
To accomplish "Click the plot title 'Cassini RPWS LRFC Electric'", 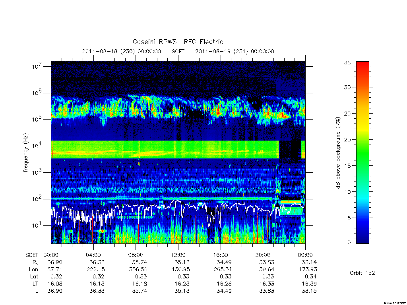I will pyautogui.click(x=178, y=42).
